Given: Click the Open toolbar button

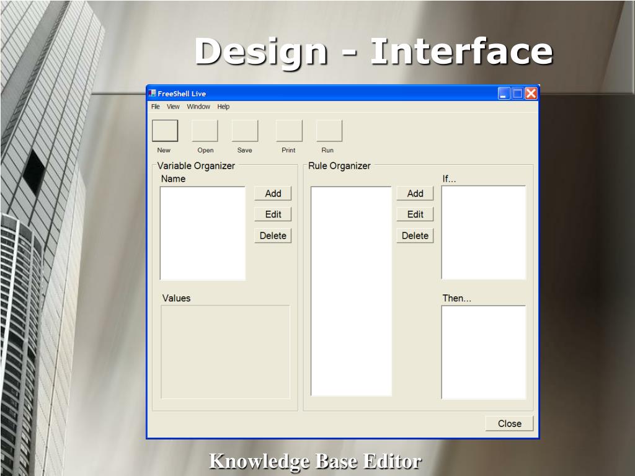Looking at the screenshot, I should point(205,131).
